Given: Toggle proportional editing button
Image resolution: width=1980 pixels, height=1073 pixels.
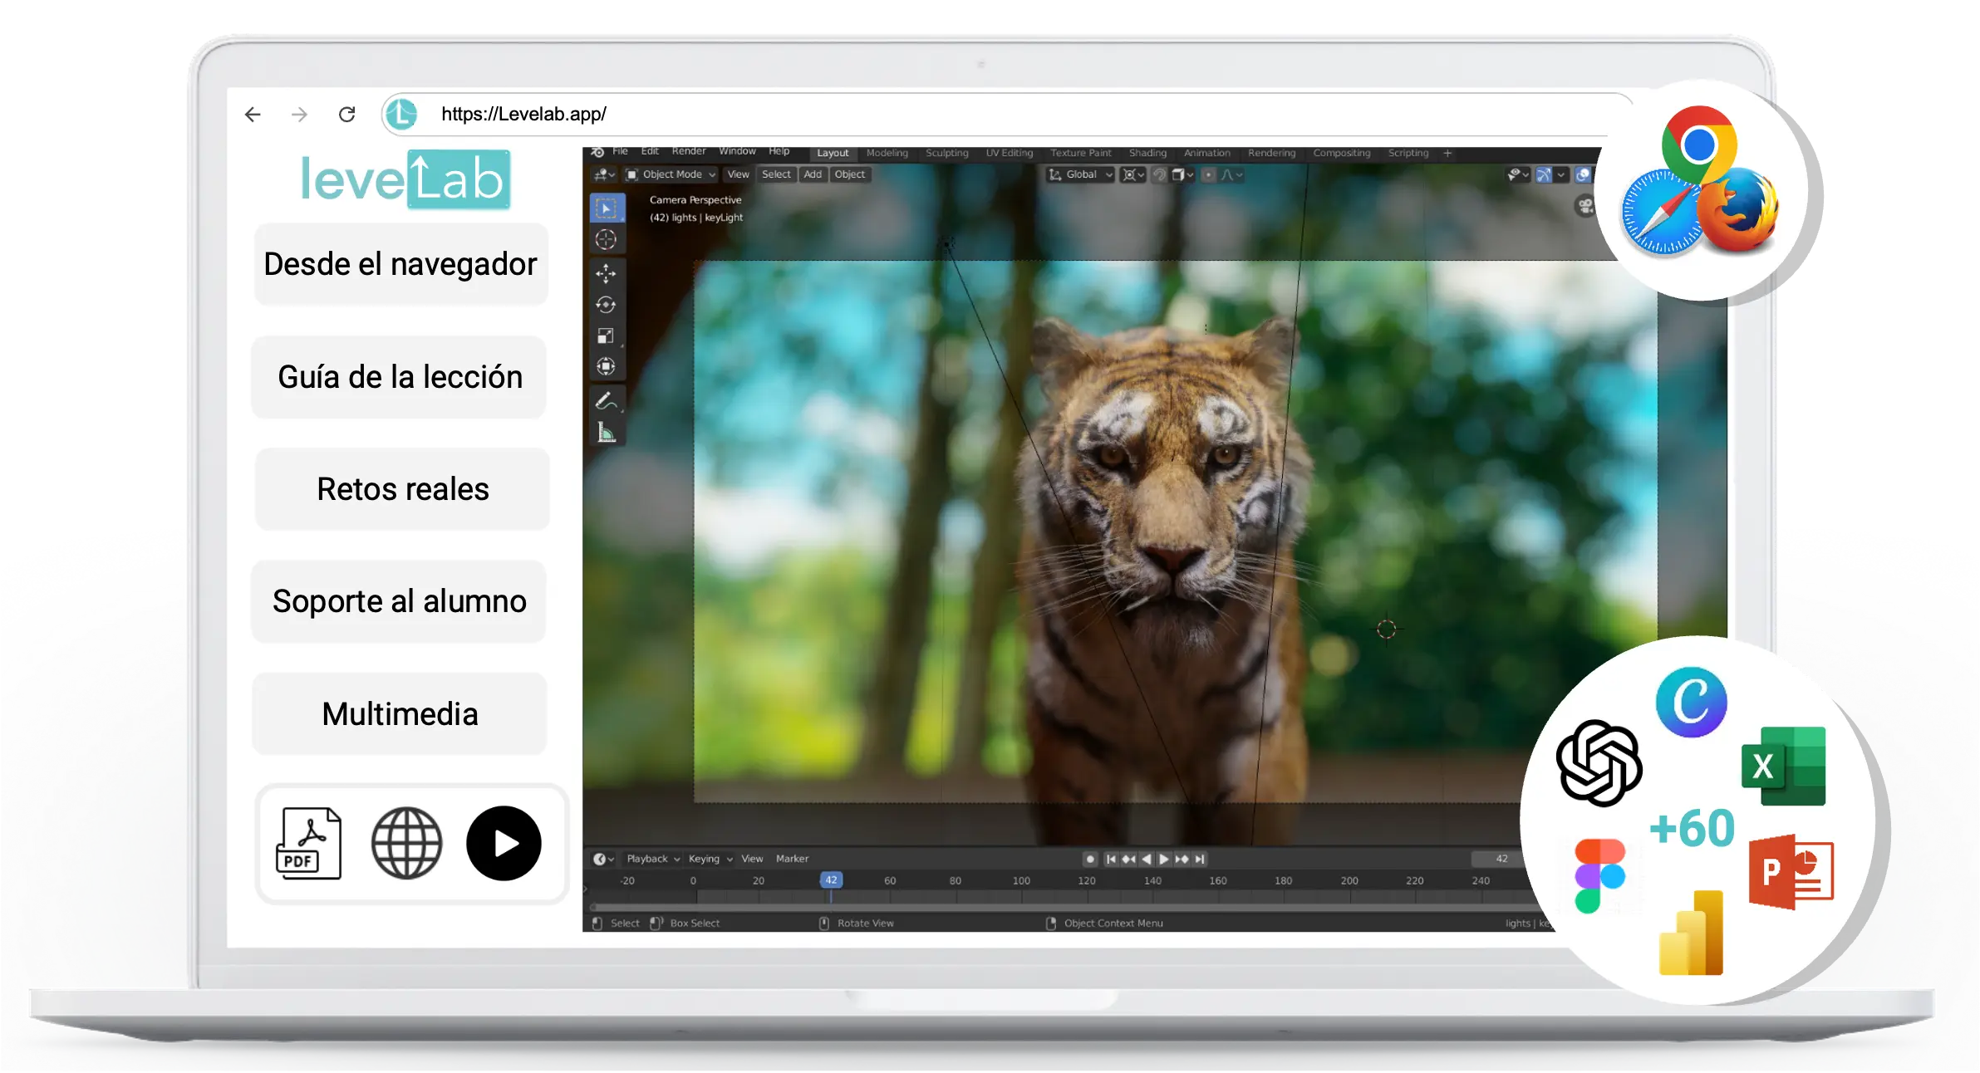Looking at the screenshot, I should pos(1208,174).
